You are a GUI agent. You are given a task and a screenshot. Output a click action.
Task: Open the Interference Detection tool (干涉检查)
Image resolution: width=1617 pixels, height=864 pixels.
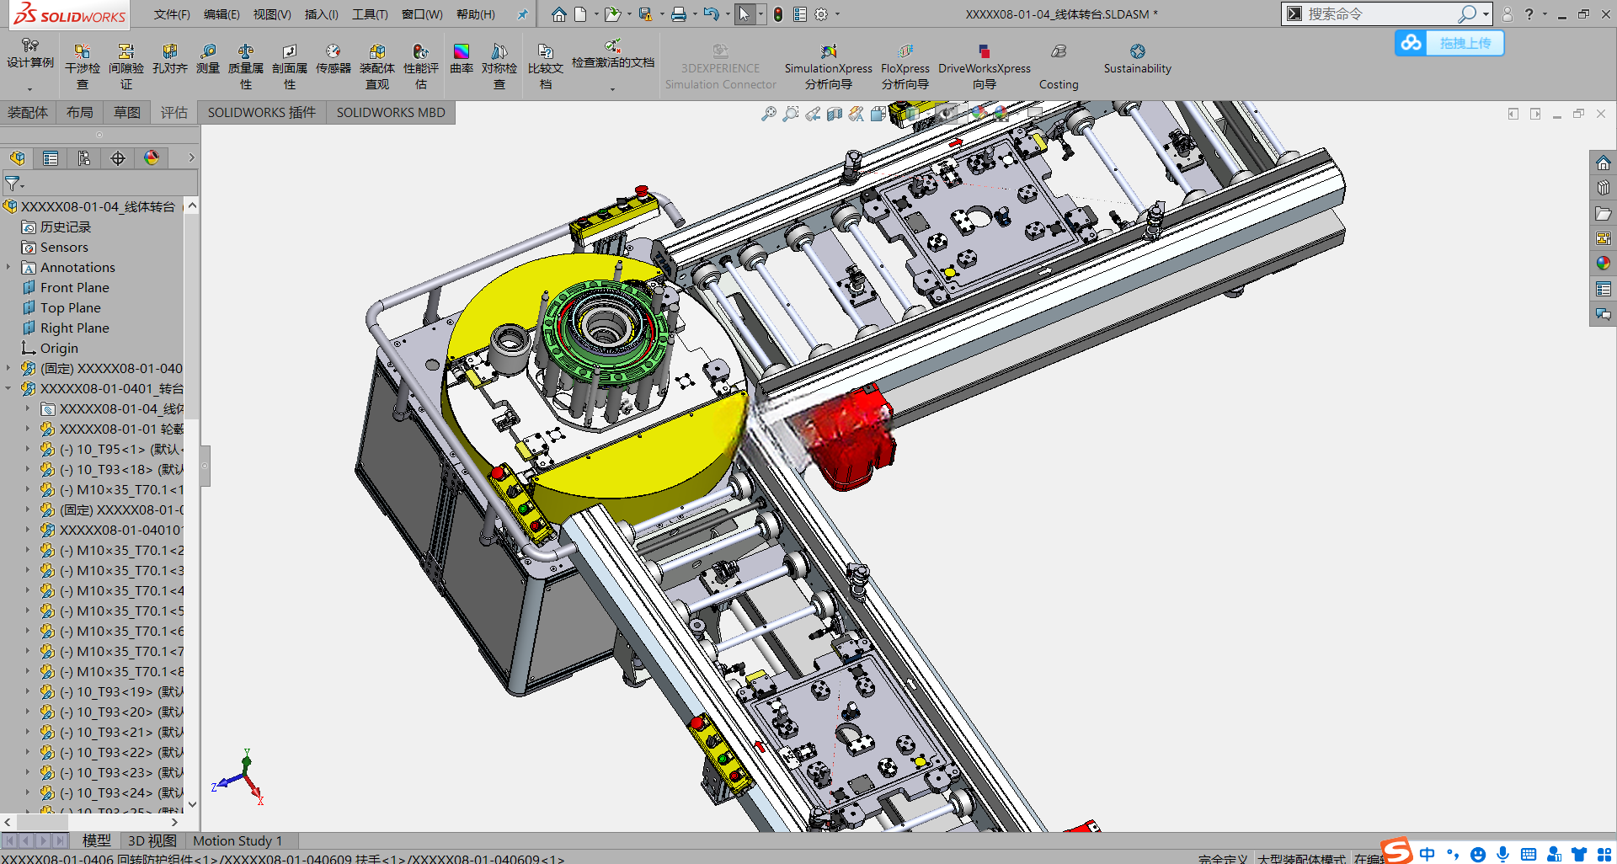[x=82, y=66]
